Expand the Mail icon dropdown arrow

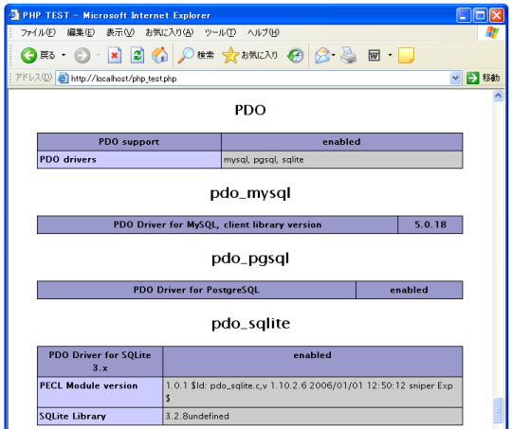pos(334,55)
